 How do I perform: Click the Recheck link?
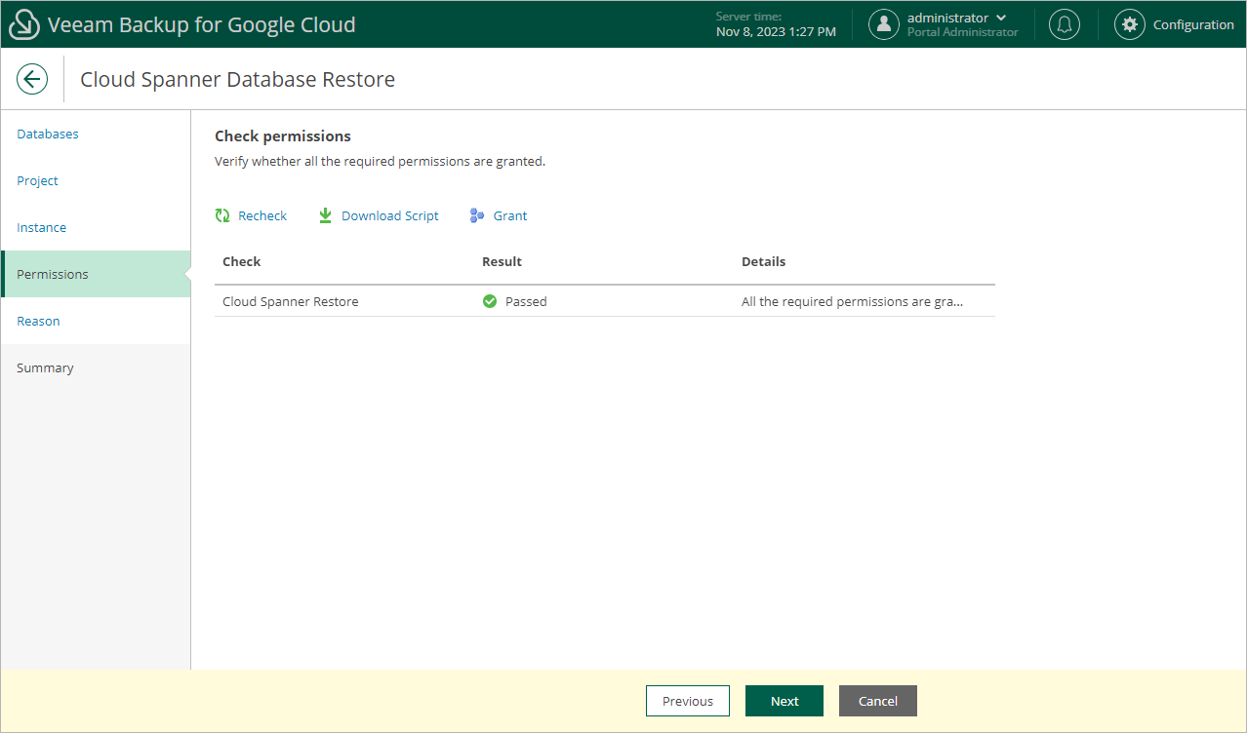point(262,215)
